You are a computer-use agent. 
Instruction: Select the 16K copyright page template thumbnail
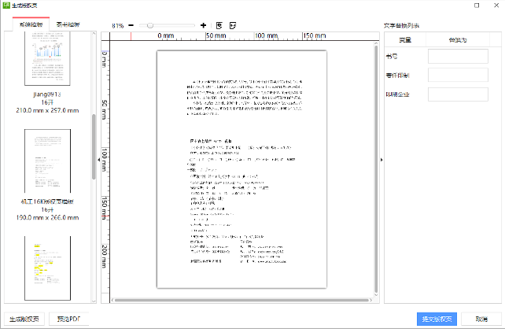point(46,163)
